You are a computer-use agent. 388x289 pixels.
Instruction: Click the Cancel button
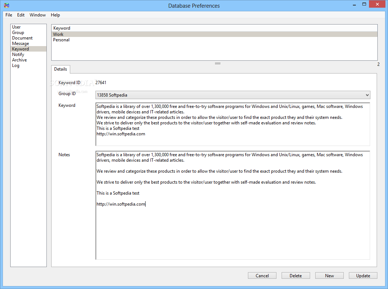(262, 275)
